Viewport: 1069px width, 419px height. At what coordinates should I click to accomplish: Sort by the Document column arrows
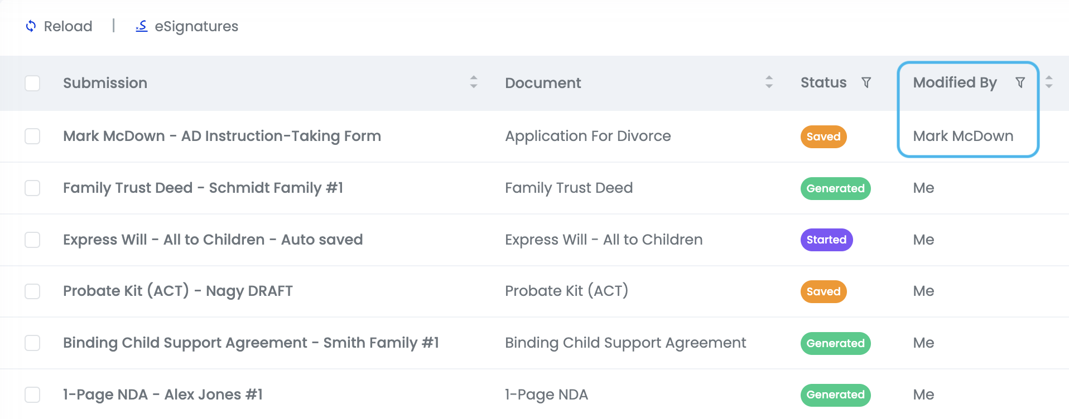click(x=769, y=82)
